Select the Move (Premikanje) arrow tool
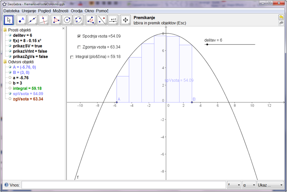The image size is (287, 192). 8,20
